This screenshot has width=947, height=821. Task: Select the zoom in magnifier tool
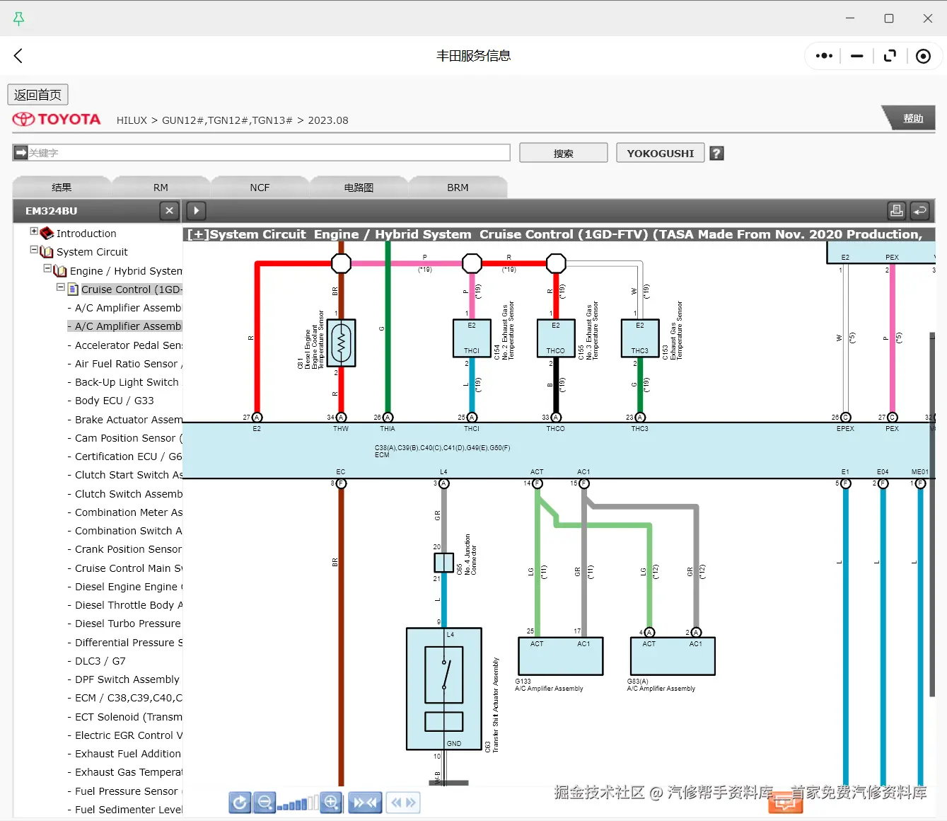click(x=331, y=803)
